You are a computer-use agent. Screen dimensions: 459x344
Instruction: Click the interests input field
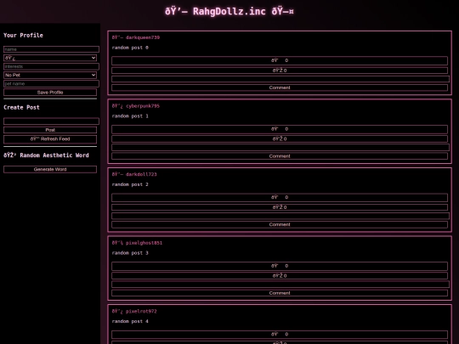[51, 66]
